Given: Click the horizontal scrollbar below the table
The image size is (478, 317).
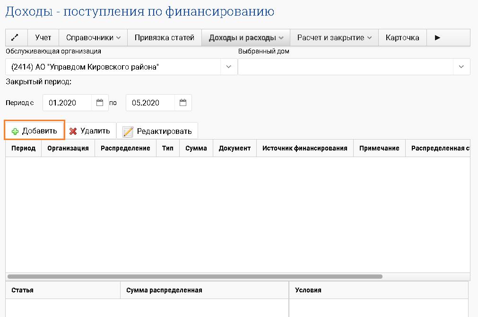Looking at the screenshot, I should coord(195,276).
